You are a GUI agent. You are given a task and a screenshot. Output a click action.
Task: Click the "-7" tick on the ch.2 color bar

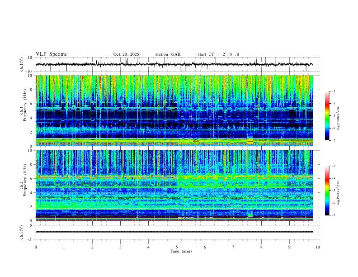pyautogui.click(x=333, y=215)
